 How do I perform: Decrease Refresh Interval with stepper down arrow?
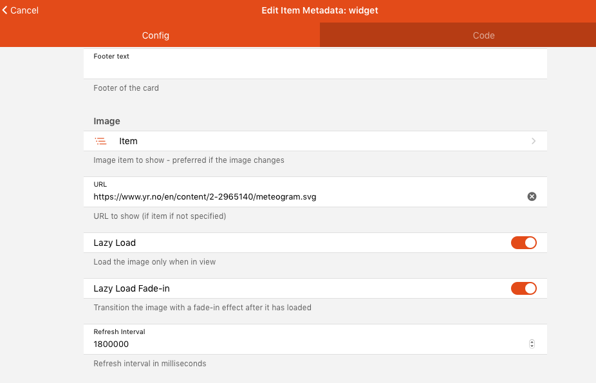pos(532,346)
